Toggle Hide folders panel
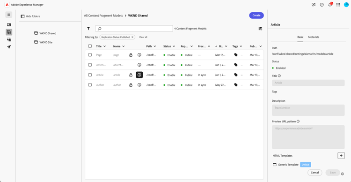This screenshot has width=351, height=182. [30, 16]
